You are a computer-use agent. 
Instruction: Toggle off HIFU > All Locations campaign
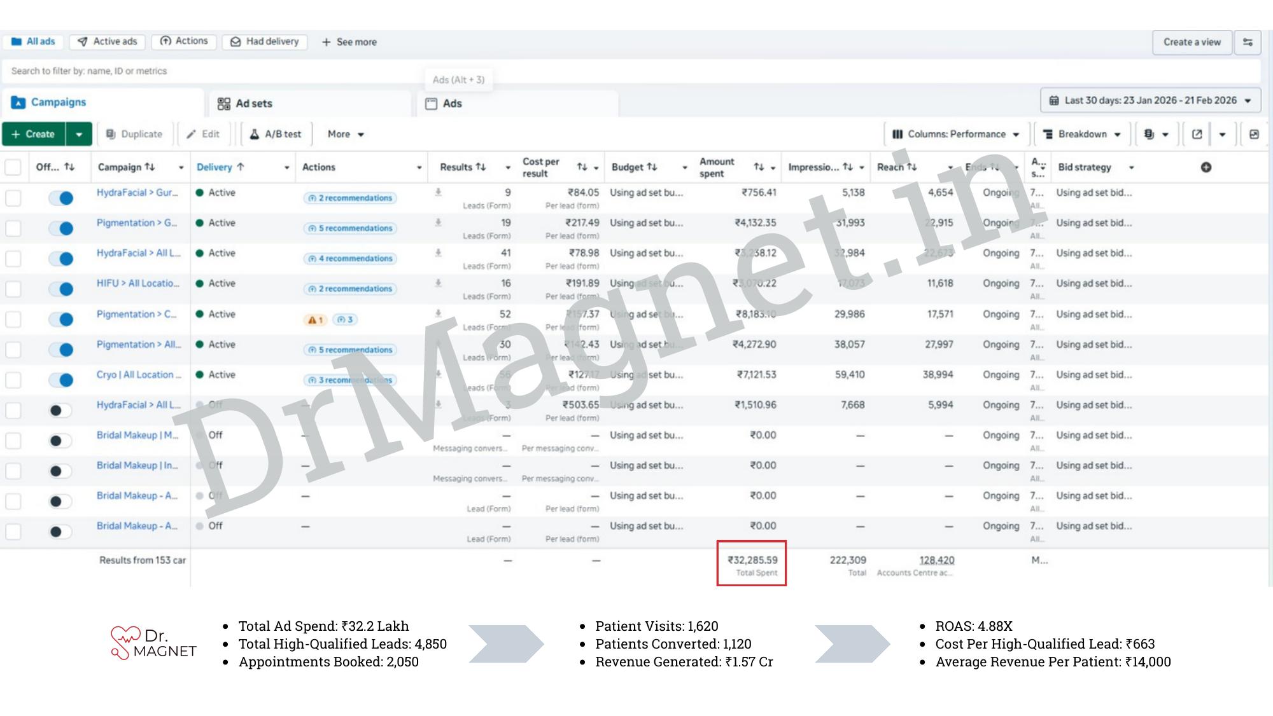(61, 289)
